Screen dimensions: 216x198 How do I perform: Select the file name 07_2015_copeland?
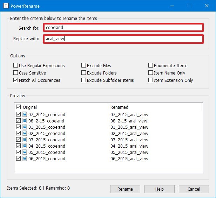(x=47, y=115)
